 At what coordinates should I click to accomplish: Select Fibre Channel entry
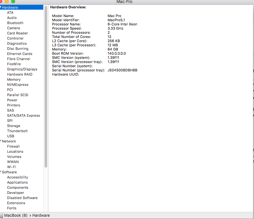click(x=19, y=59)
